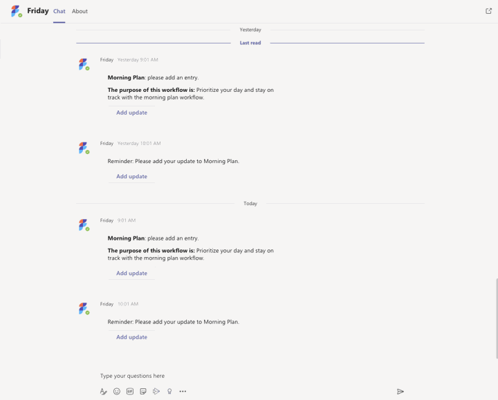Add update for yesterday's 9:01 AM Morning Plan
This screenshot has height=400, width=498.
[x=131, y=113]
